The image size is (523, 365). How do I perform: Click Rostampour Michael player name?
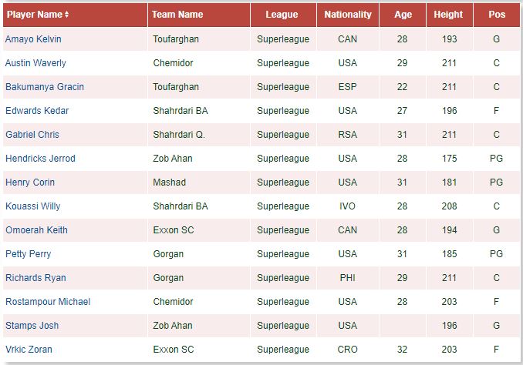point(48,302)
